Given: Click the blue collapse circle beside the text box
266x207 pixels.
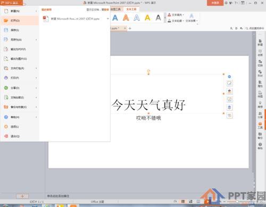Looking at the screenshot, I should coord(229,76).
